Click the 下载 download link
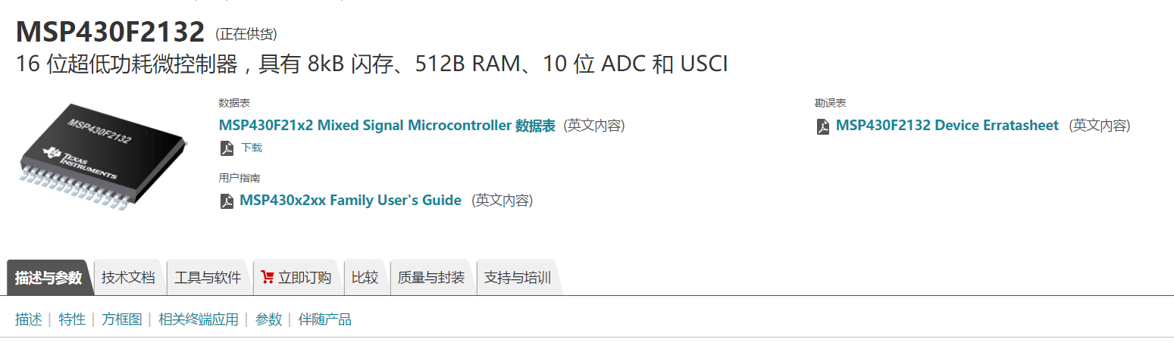 point(252,148)
